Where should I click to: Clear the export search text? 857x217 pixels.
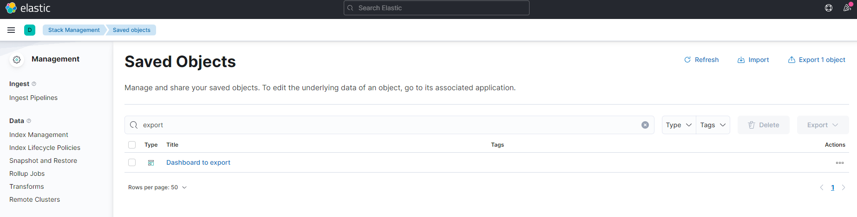tap(645, 125)
